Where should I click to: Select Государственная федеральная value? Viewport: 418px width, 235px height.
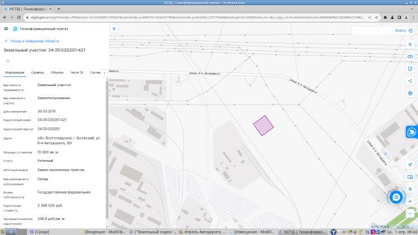64,192
